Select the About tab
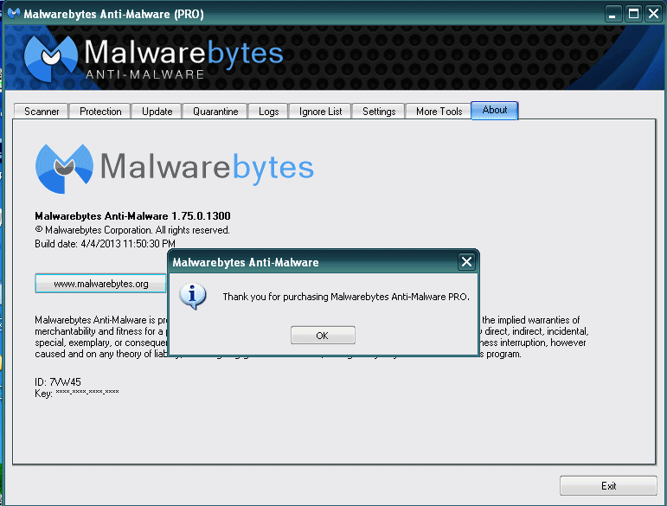Image resolution: width=667 pixels, height=506 pixels. coord(494,110)
